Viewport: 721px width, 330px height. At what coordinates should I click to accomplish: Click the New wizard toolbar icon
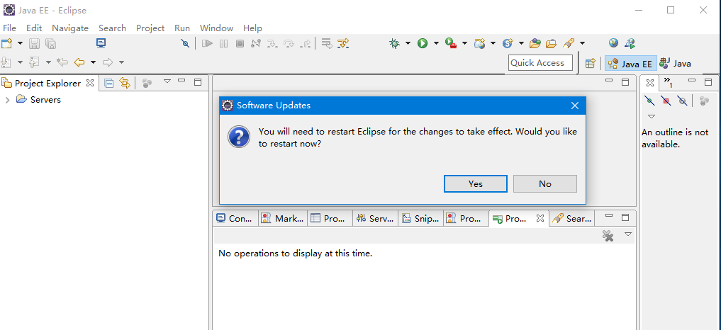6,44
